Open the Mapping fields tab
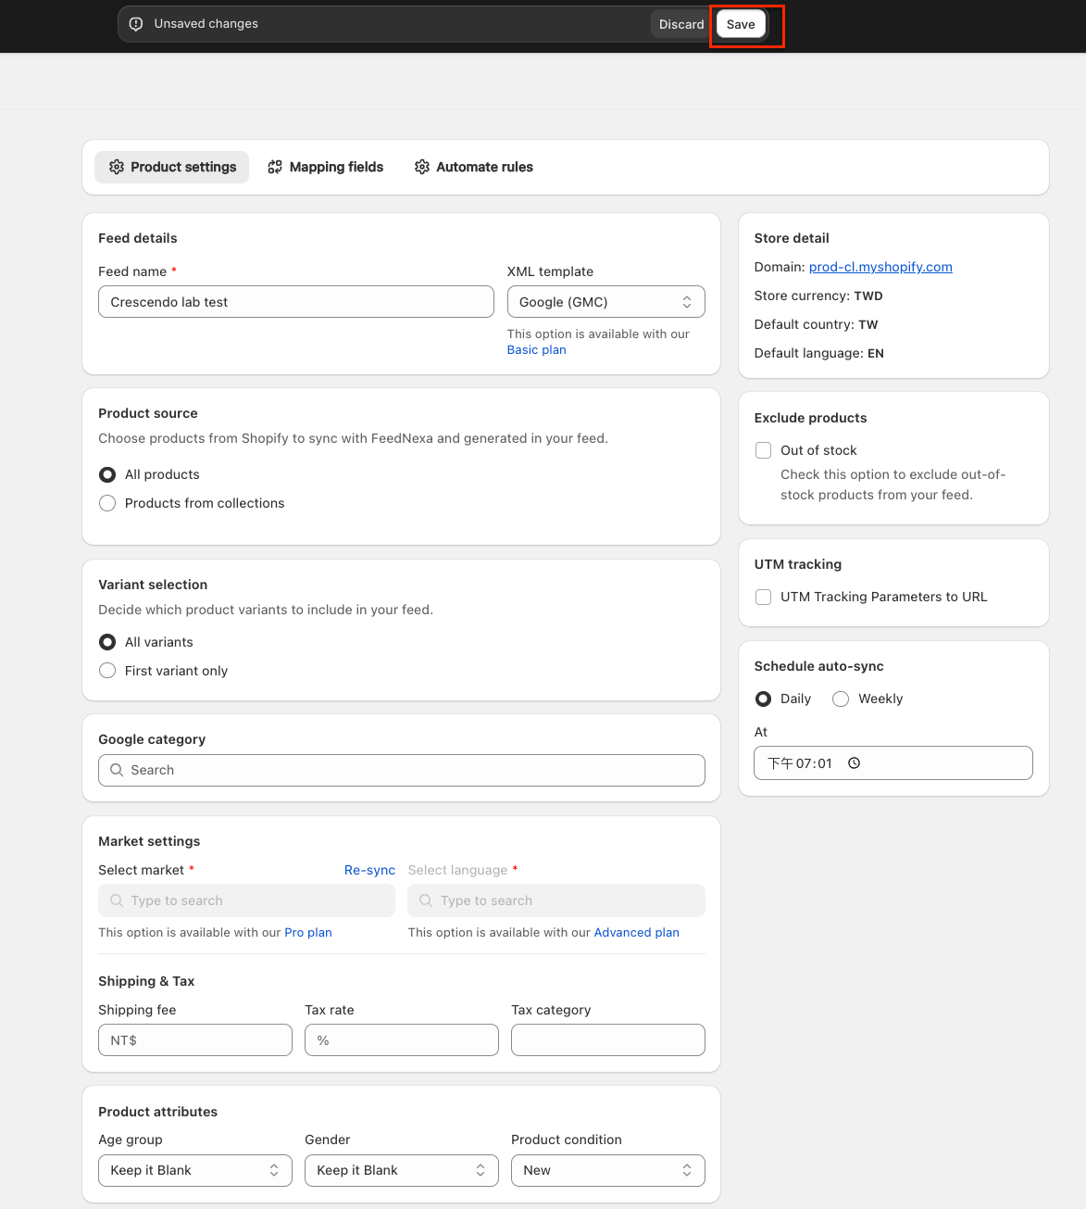 click(326, 167)
